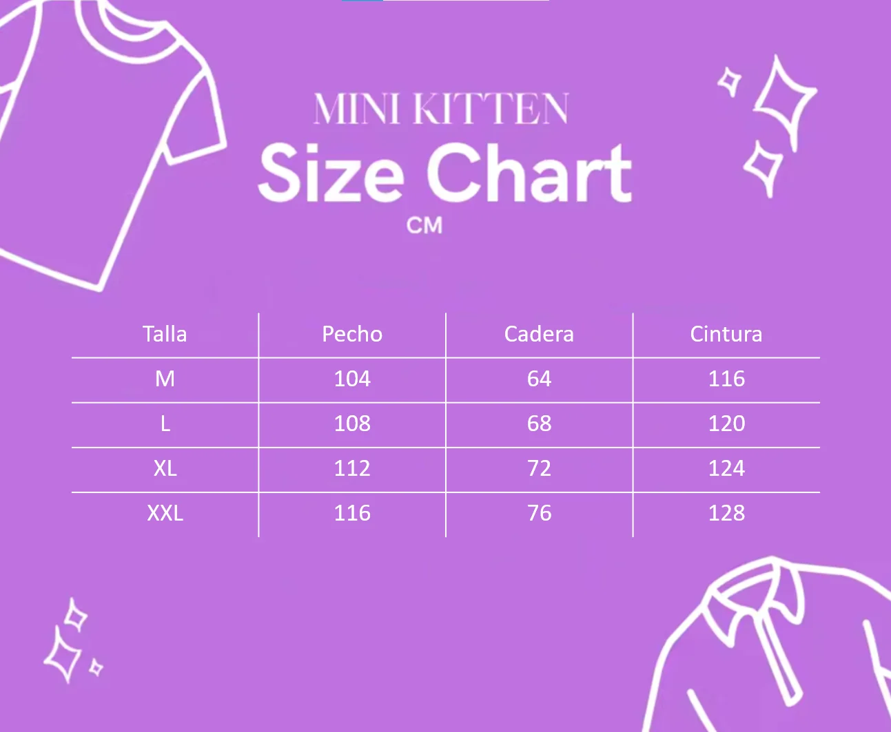The image size is (891, 732).
Task: Select the Talla column header
Action: pyautogui.click(x=165, y=334)
